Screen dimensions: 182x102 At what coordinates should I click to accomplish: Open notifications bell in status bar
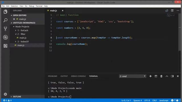click(177, 100)
